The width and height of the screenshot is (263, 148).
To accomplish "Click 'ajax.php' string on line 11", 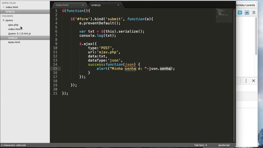I will tap(108, 52).
